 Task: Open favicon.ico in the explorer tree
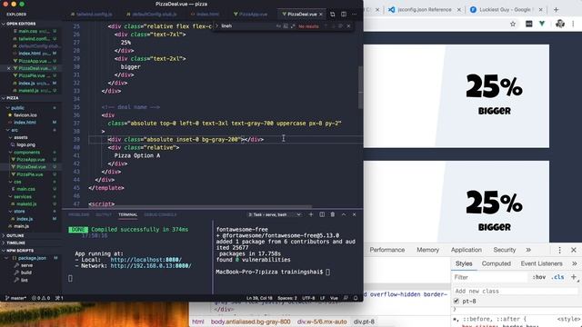(25, 115)
